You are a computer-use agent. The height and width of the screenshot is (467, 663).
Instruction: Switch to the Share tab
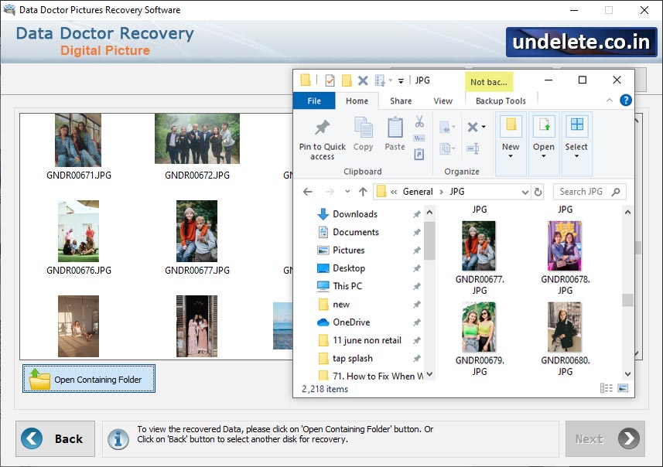coord(400,101)
